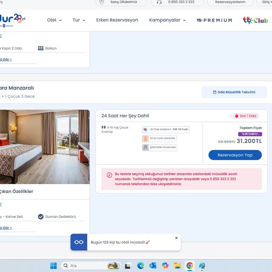Open the Erken Rezervasyon menu item
Screen dimensions: 272x272
tap(117, 20)
